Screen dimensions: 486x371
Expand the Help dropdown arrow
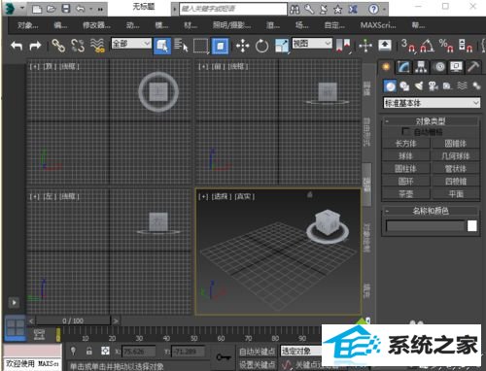(384, 9)
